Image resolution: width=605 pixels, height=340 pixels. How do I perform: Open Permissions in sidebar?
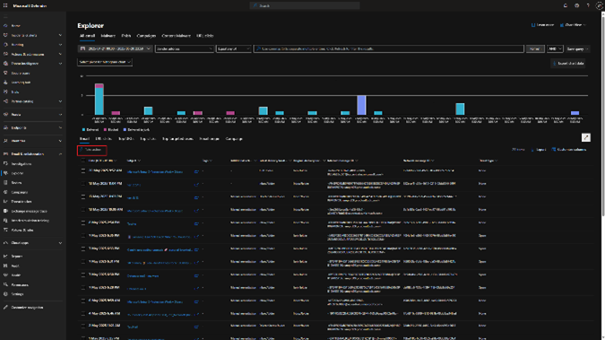click(20, 284)
